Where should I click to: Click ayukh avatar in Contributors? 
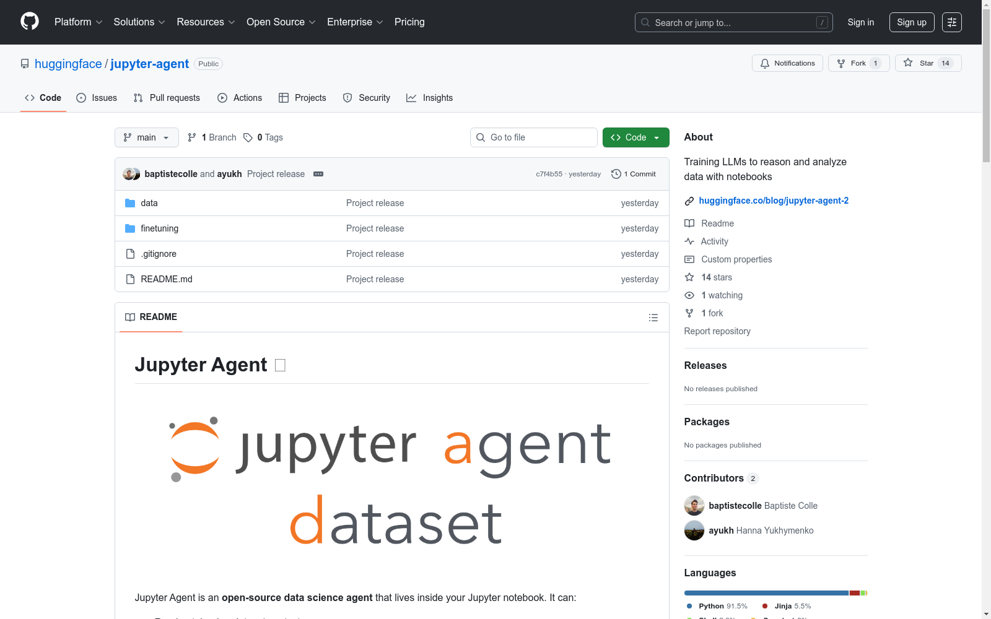pyautogui.click(x=694, y=530)
